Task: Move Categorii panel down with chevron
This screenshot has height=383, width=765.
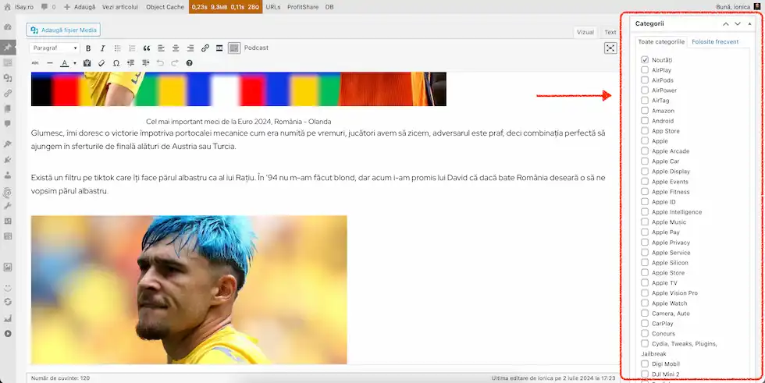Action: tap(738, 24)
